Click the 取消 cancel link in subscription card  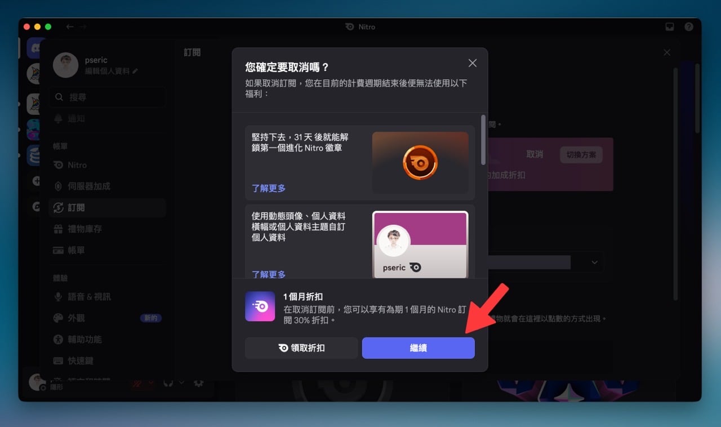tap(535, 154)
